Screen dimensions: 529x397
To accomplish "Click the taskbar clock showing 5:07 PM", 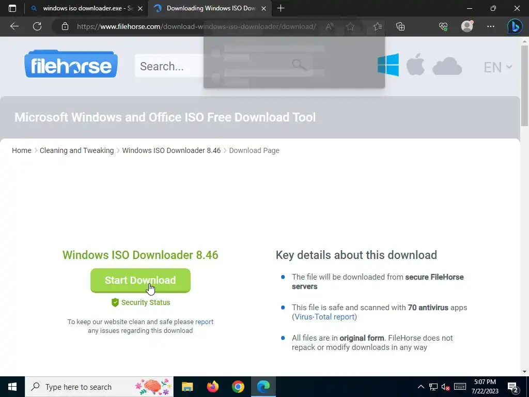I will (x=485, y=387).
